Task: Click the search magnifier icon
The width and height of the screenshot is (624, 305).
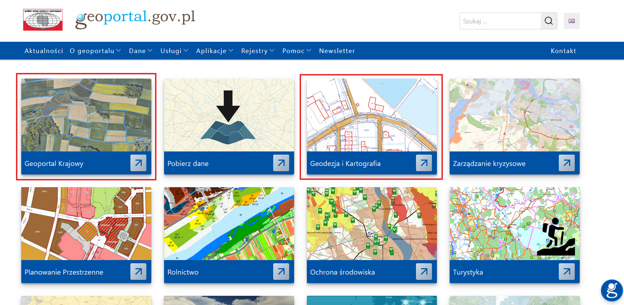Action: point(549,21)
